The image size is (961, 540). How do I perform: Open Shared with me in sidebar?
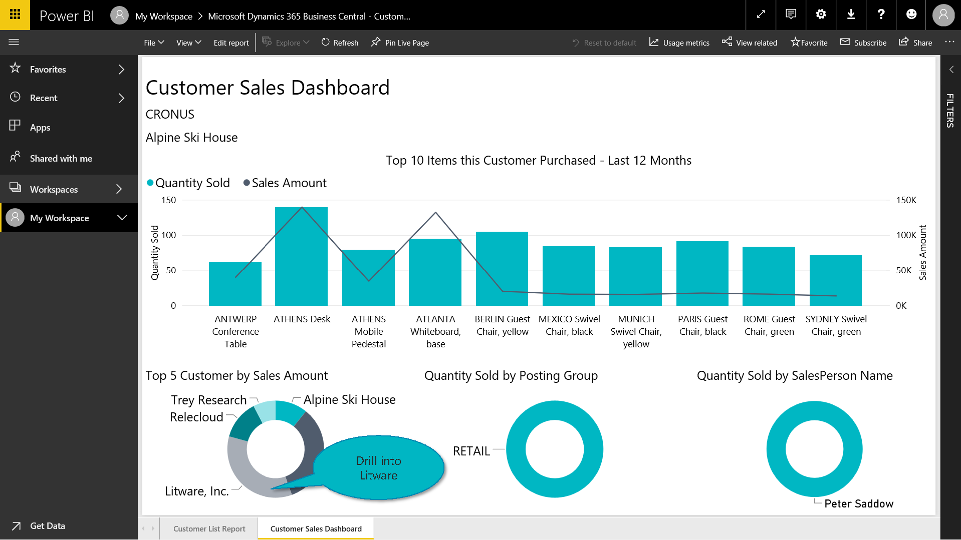(x=61, y=159)
